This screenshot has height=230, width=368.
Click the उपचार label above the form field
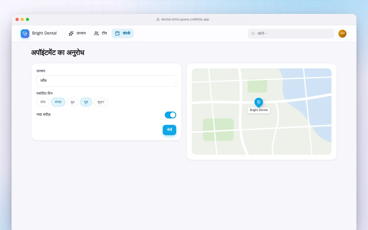41,71
